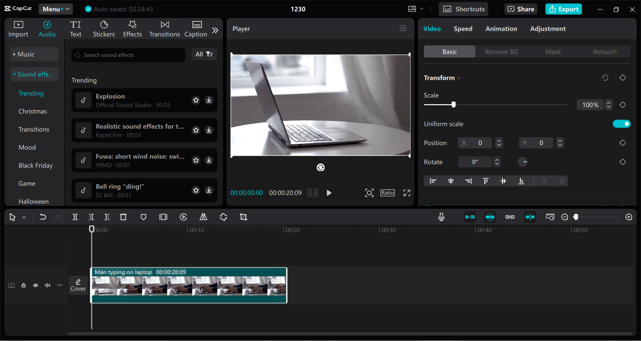Image resolution: width=641 pixels, height=341 pixels.
Task: Click the Position X value field
Action: (475, 143)
